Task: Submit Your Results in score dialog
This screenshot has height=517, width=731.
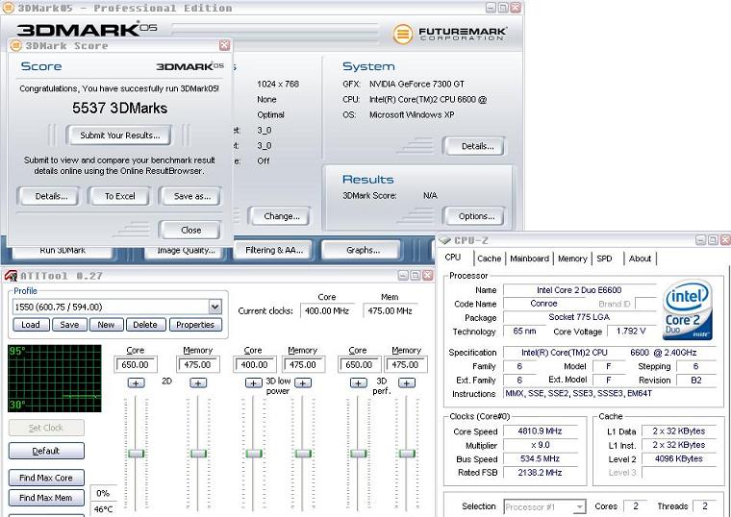Action: [119, 135]
